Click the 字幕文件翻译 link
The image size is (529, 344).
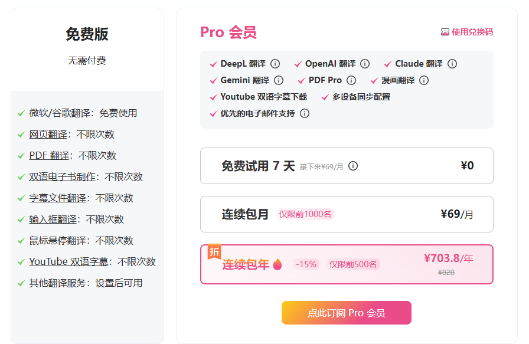coord(57,198)
